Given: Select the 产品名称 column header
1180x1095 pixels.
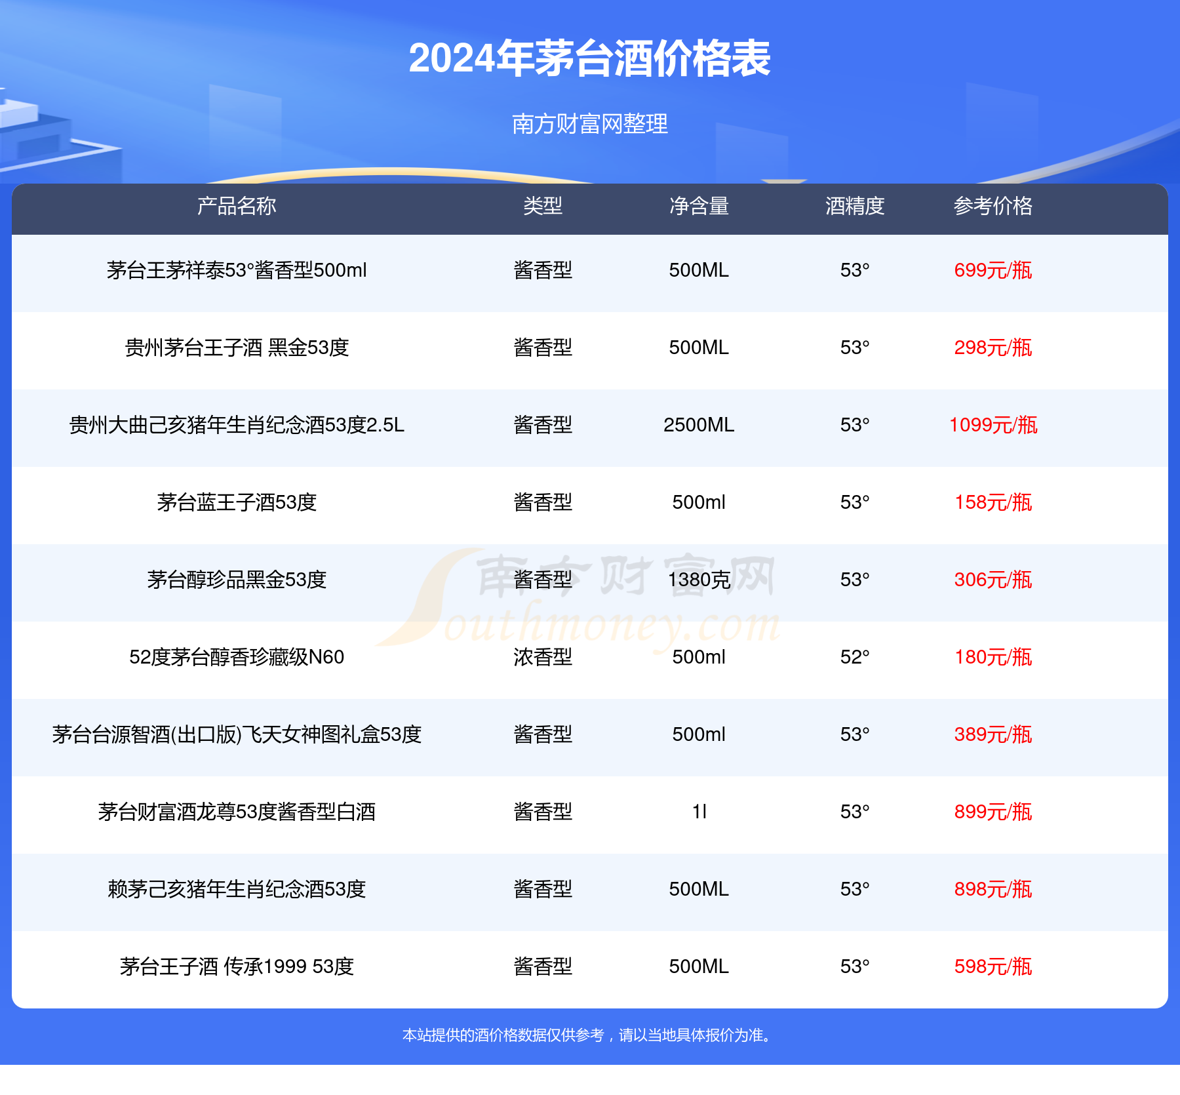Looking at the screenshot, I should tap(237, 207).
